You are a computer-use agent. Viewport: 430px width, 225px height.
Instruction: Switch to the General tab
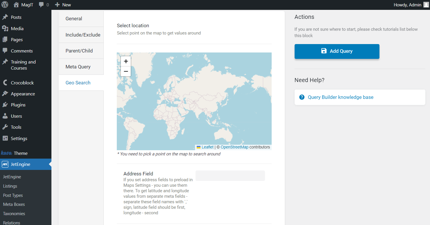click(81, 19)
